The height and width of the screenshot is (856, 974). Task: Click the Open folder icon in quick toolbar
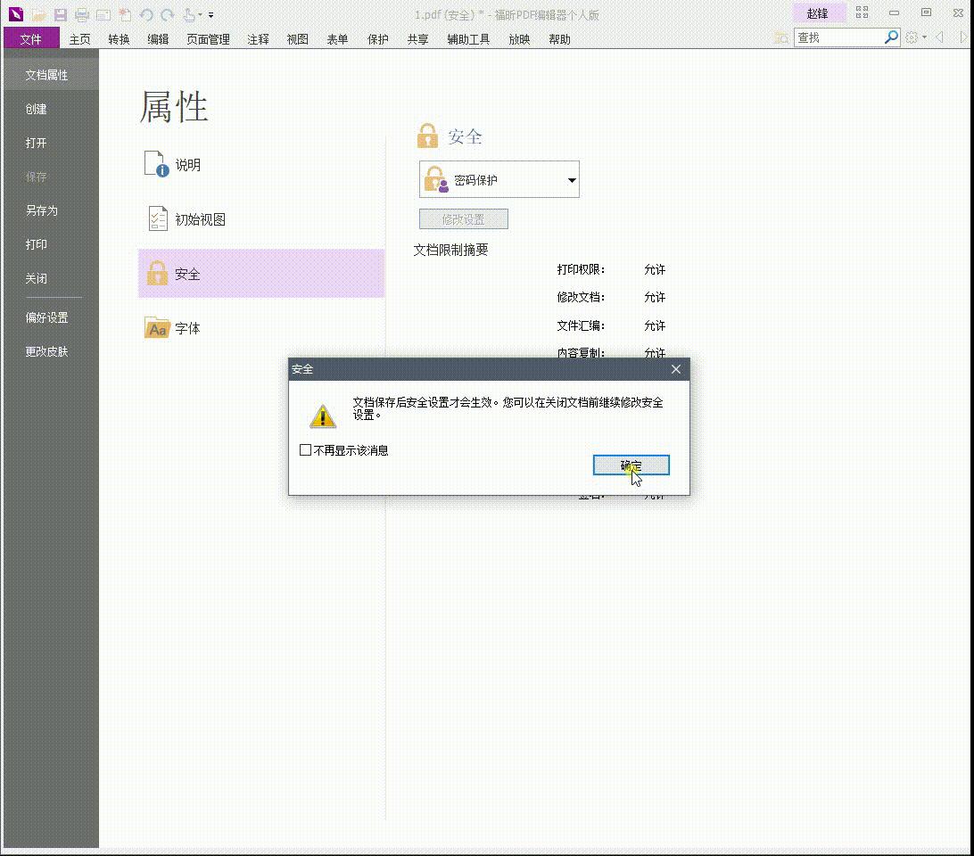pos(38,15)
